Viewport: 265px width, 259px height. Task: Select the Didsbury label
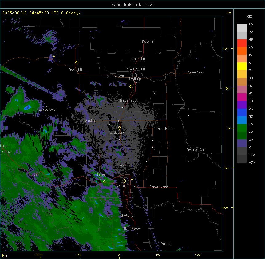(118, 133)
